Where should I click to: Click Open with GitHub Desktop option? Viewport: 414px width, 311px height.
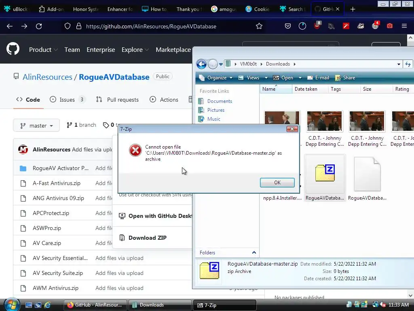point(156,216)
